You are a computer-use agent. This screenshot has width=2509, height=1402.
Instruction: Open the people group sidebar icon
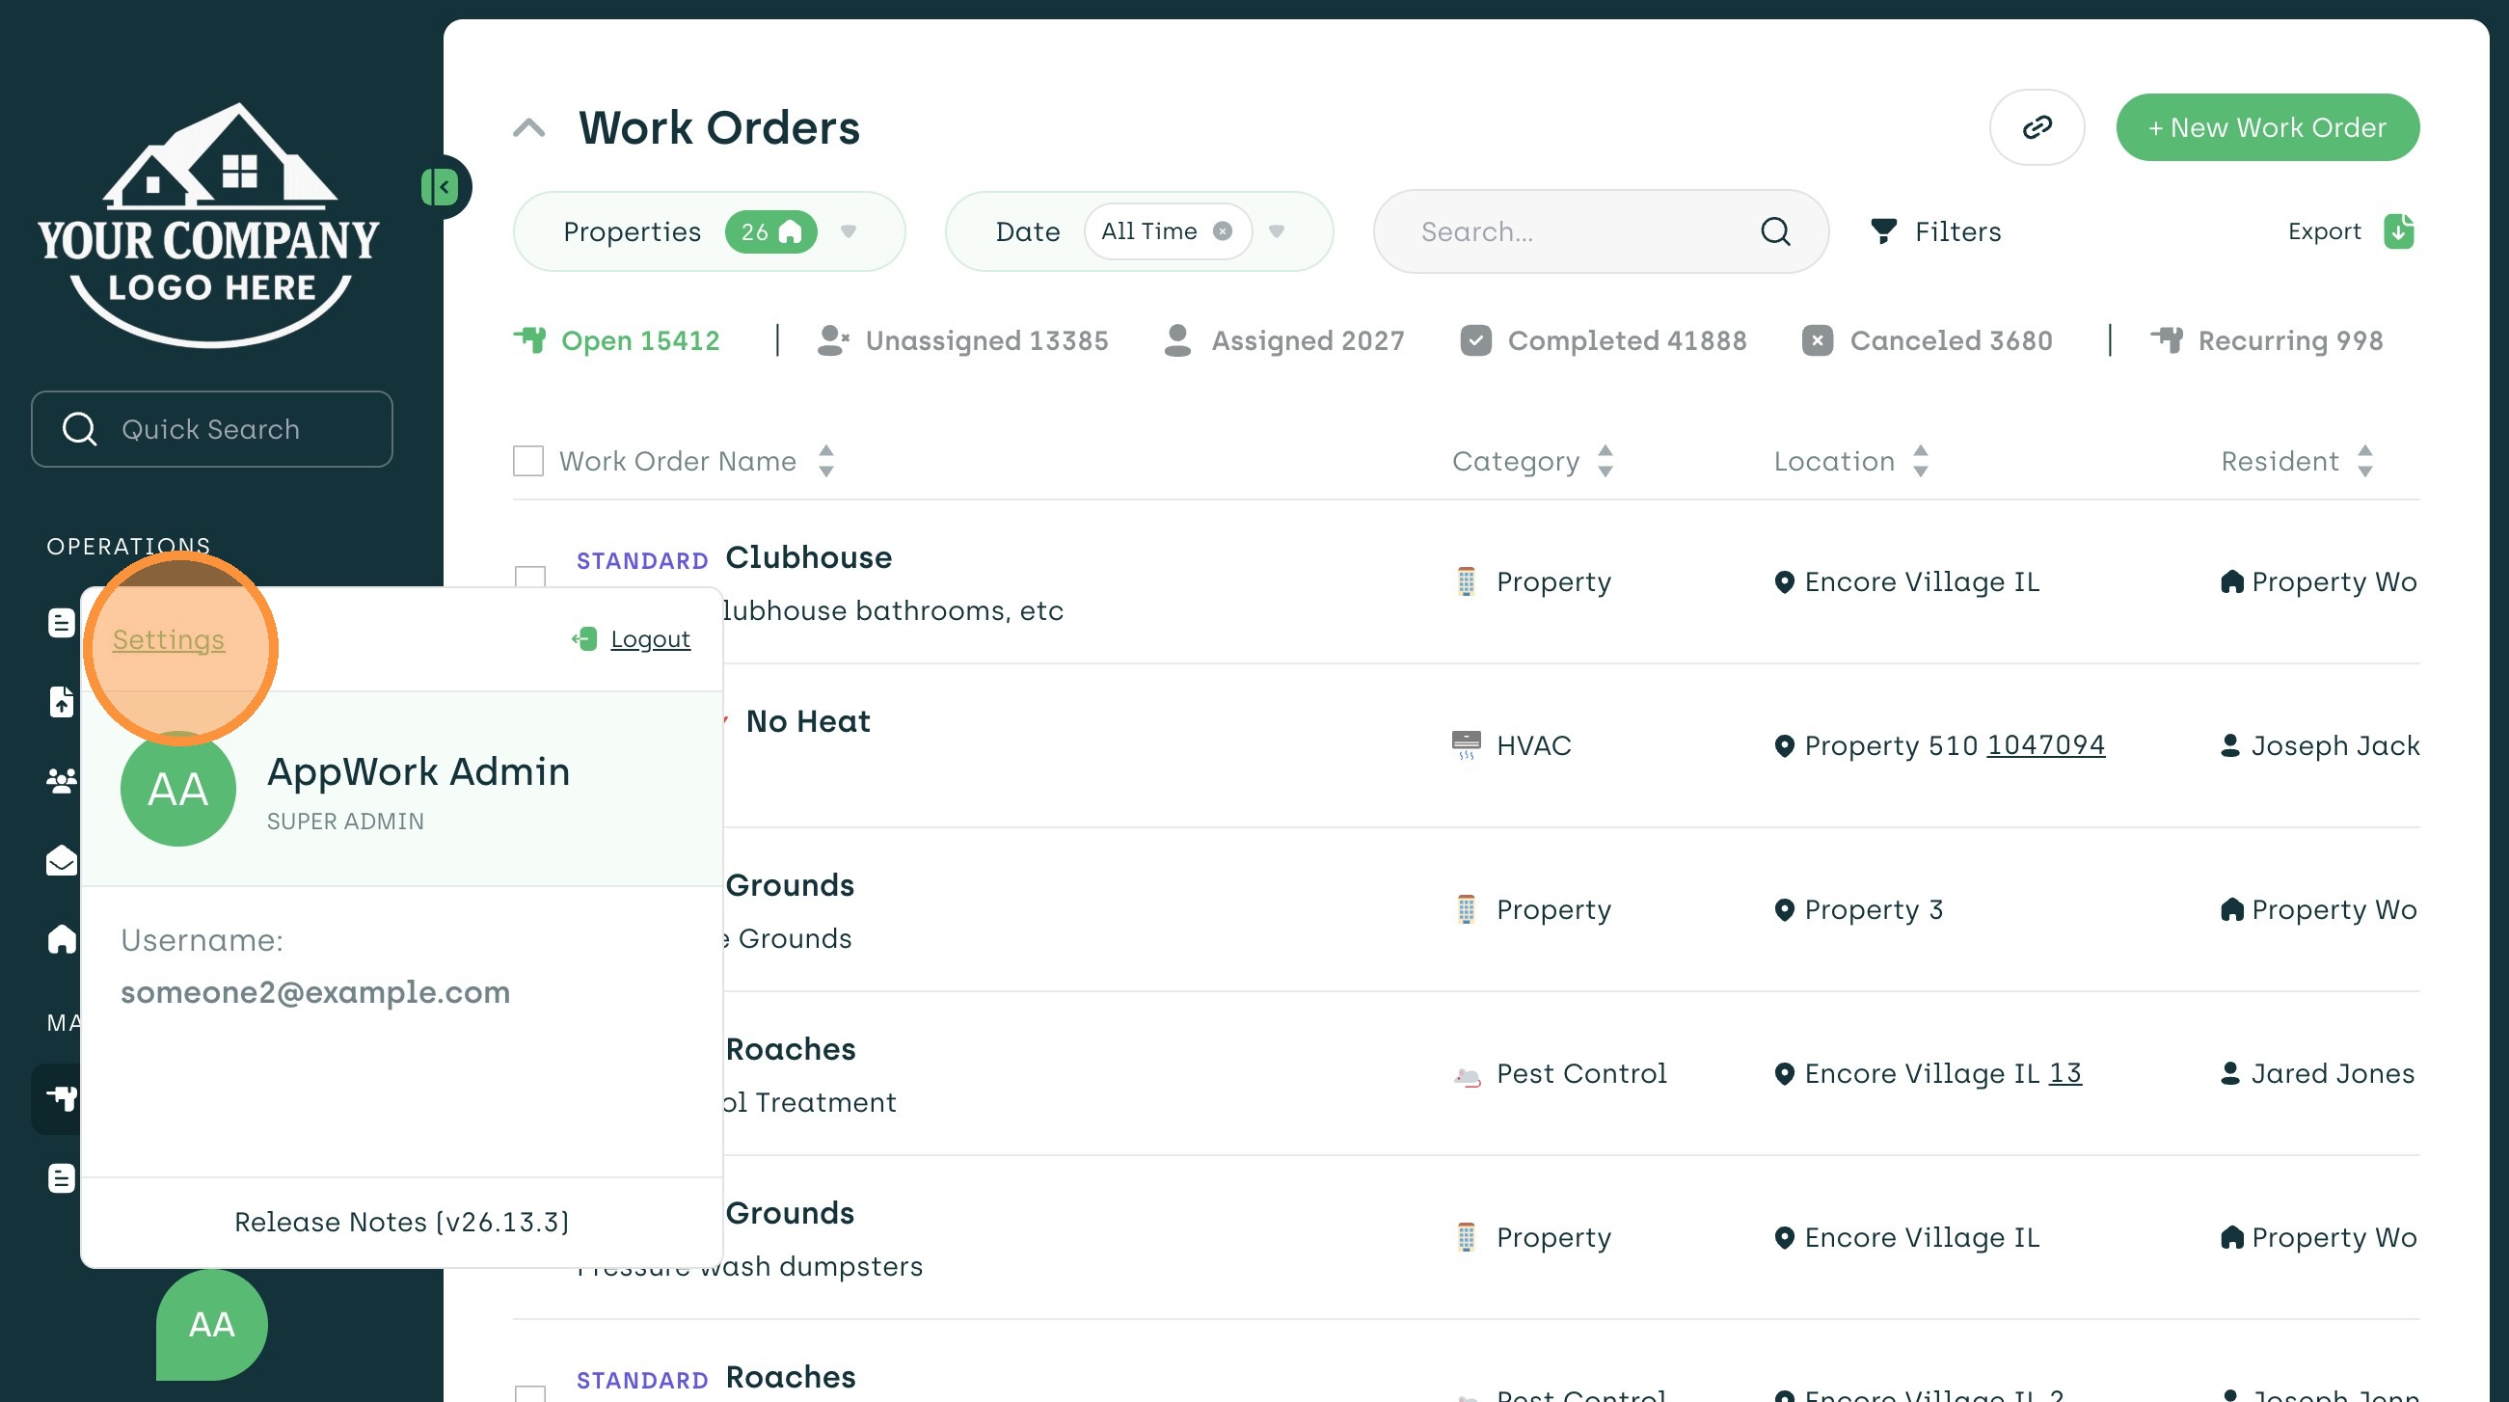(x=62, y=780)
